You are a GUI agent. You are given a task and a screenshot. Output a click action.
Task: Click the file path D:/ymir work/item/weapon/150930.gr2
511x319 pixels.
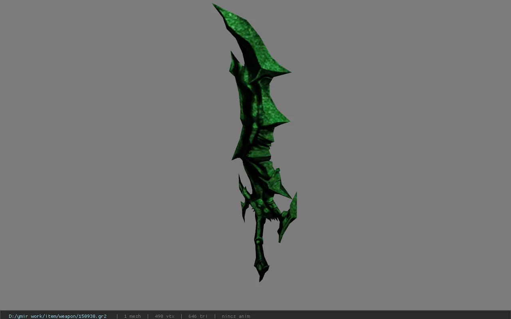pos(57,316)
